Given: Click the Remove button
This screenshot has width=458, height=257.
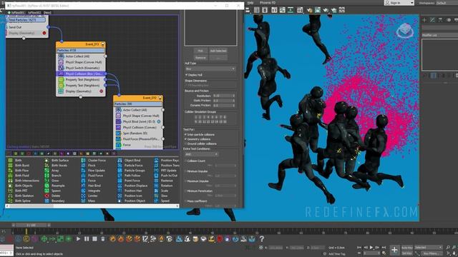Looking at the screenshot, I should (x=200, y=58).
